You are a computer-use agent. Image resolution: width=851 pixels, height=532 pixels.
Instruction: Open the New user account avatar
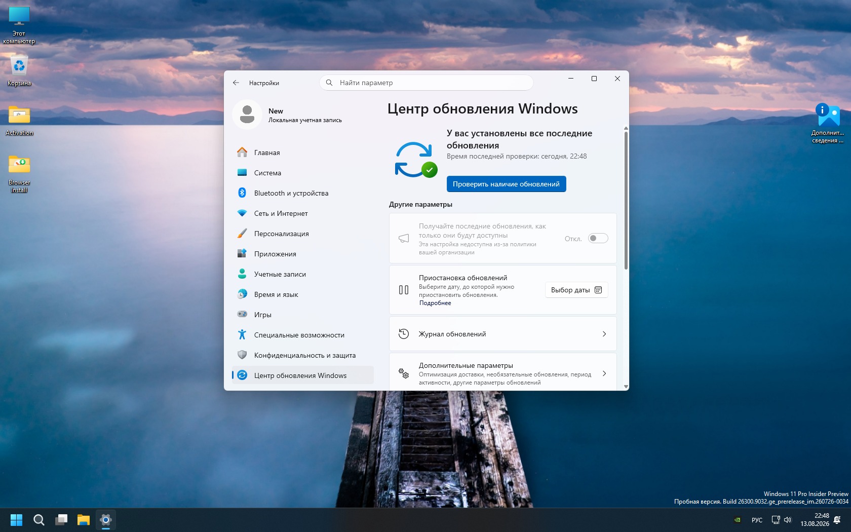point(247,115)
